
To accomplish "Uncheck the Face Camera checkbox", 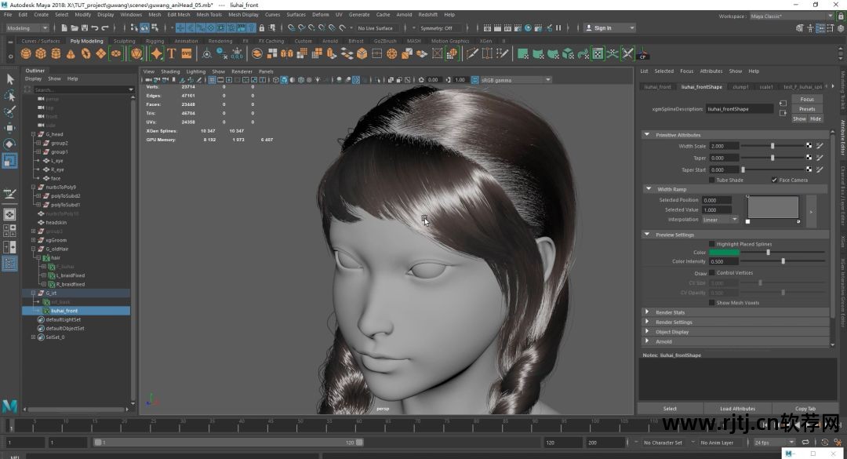I will coord(775,180).
